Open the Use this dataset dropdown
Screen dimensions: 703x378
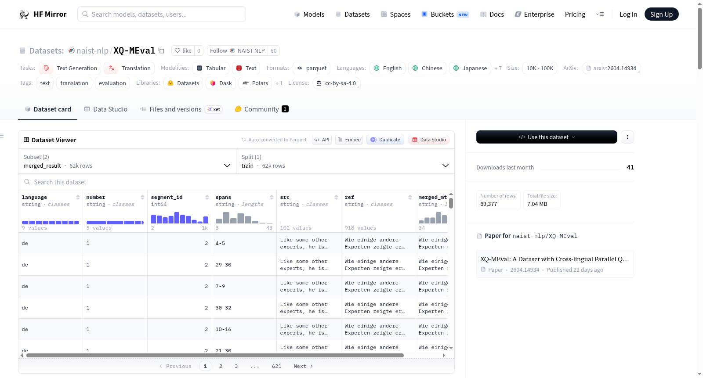[x=547, y=137]
